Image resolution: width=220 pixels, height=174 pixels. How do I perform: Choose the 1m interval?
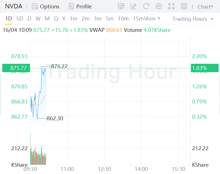pos(74,19)
